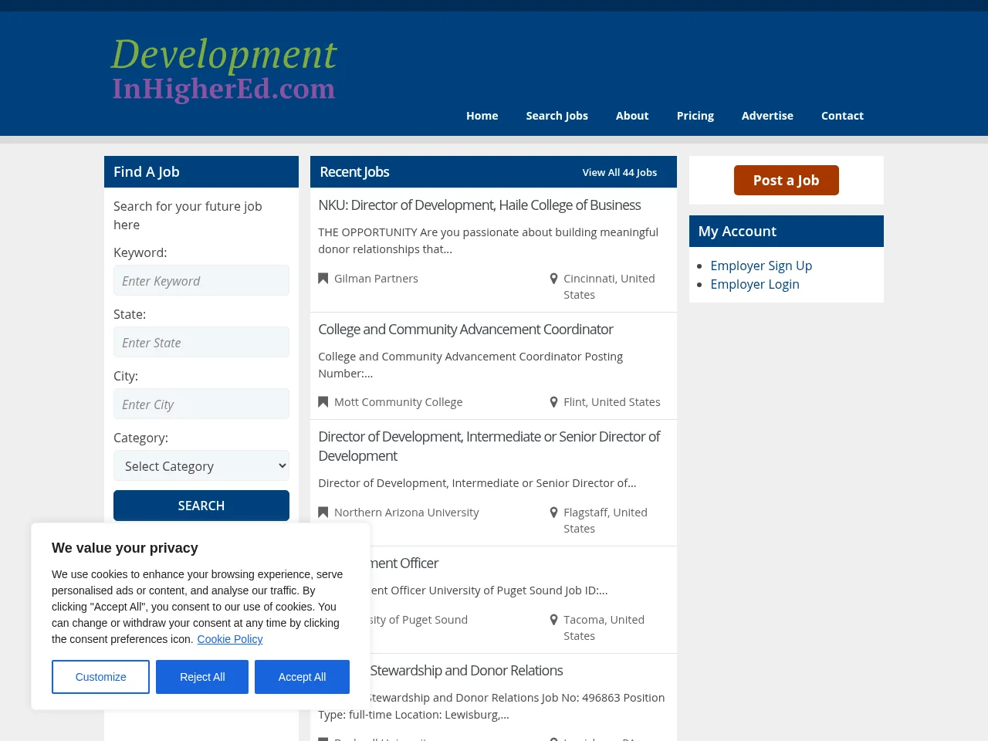
Task: Click Mott Community College employer name
Action: click(x=398, y=402)
